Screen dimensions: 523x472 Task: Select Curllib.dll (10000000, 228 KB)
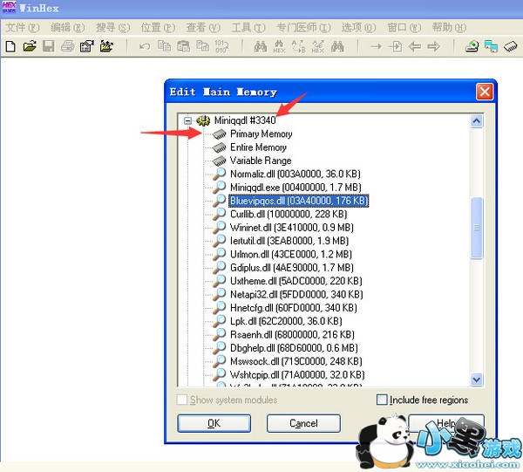click(x=289, y=214)
